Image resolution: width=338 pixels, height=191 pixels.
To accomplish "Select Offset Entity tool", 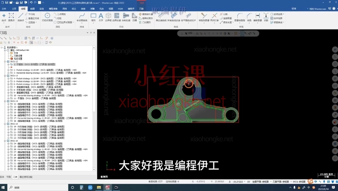I will pyautogui.click(x=257, y=17).
